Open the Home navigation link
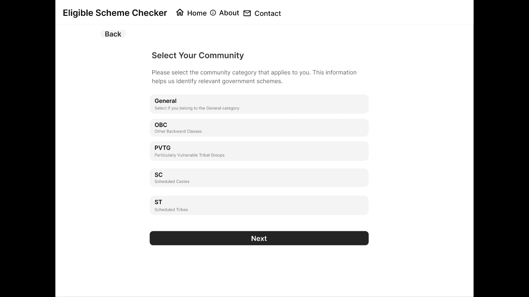 coord(197,13)
